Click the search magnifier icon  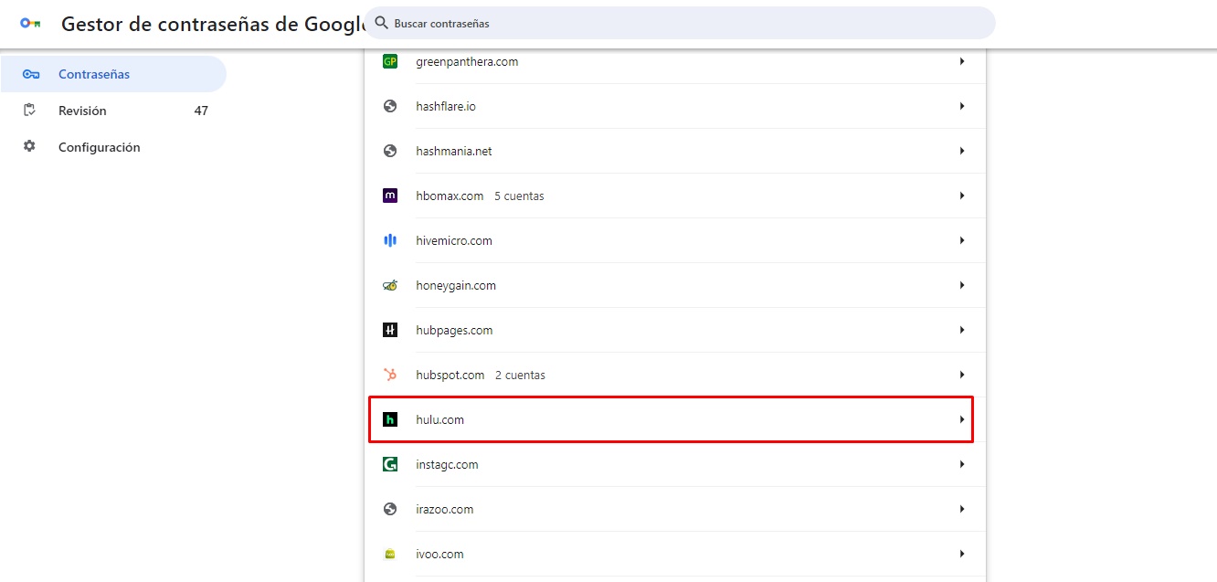point(382,23)
